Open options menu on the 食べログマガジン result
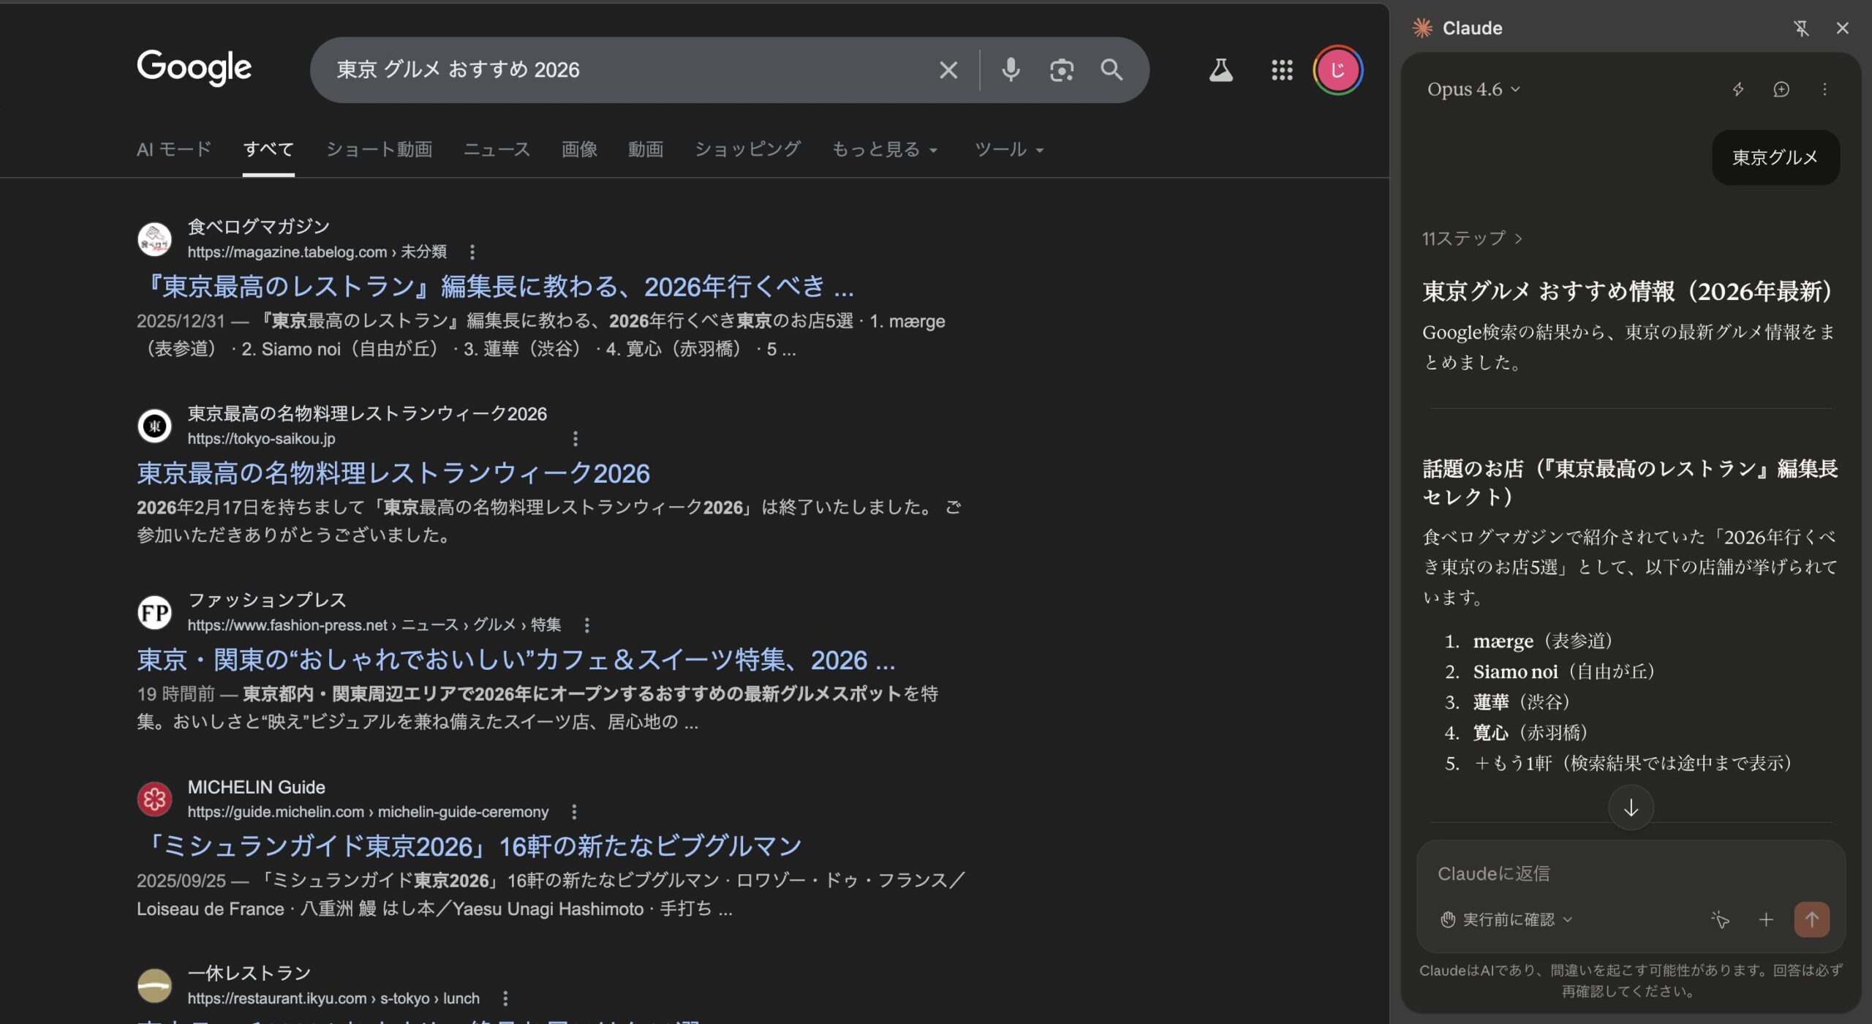Image resolution: width=1872 pixels, height=1024 pixels. (472, 251)
